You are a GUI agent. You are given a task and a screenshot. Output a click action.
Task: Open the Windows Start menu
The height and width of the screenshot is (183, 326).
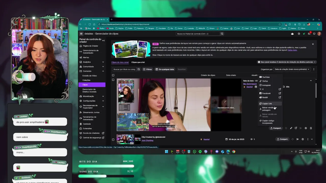point(166,152)
